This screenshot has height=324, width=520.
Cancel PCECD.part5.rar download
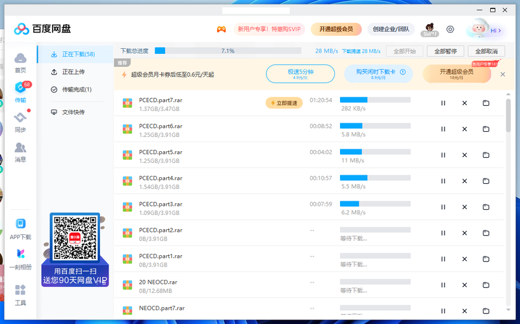(x=465, y=155)
